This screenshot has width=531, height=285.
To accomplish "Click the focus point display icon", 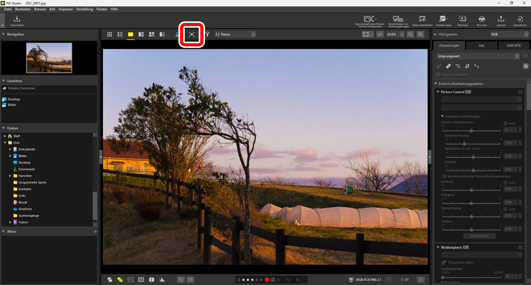I will pos(192,35).
